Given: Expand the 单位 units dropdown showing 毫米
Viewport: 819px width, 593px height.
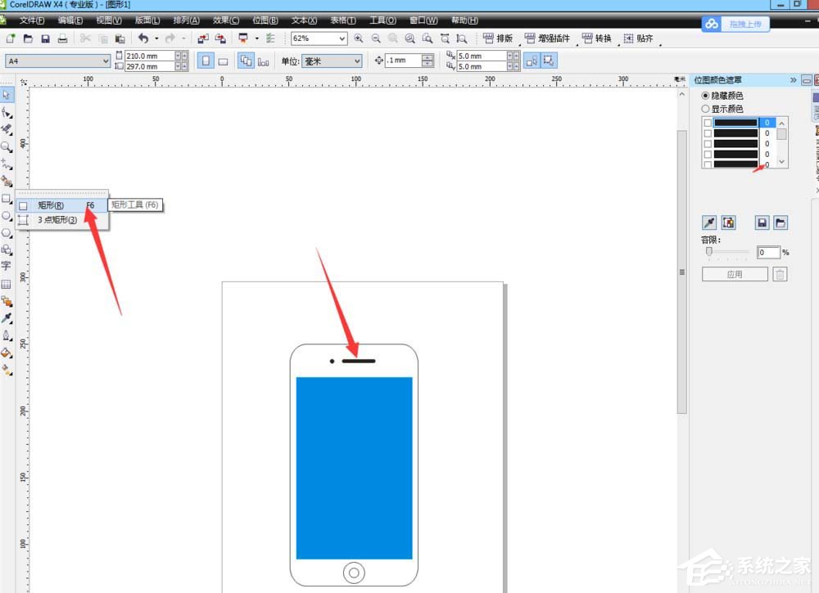Looking at the screenshot, I should click(x=356, y=61).
